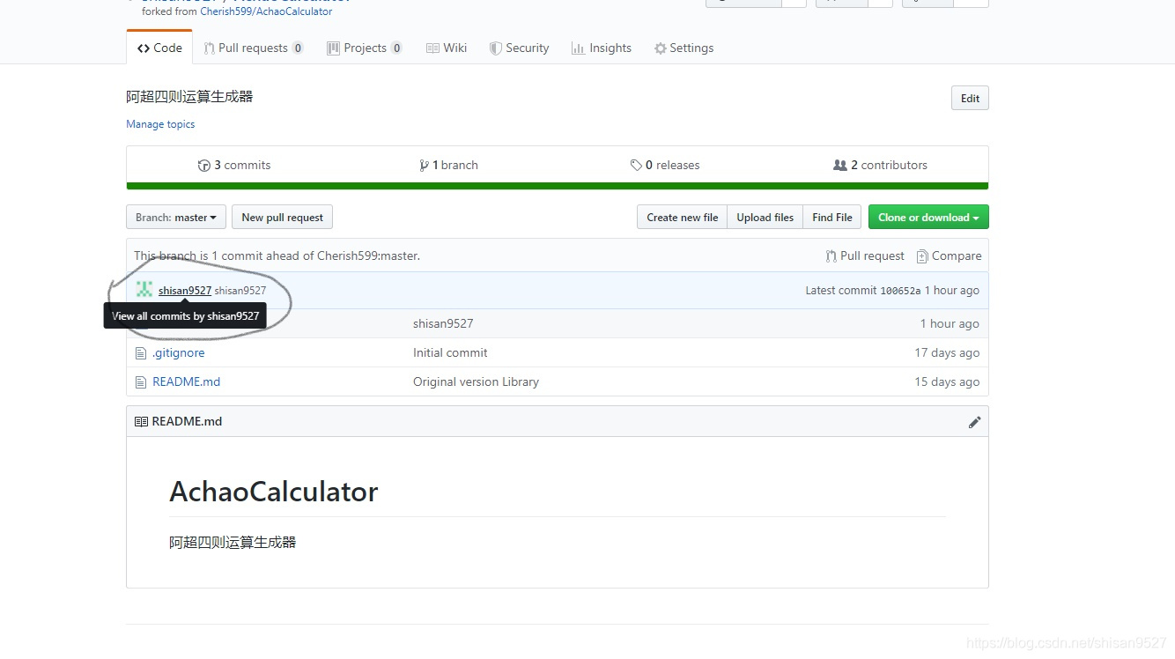Open the Insights tab
The width and height of the screenshot is (1175, 659).
602,48
